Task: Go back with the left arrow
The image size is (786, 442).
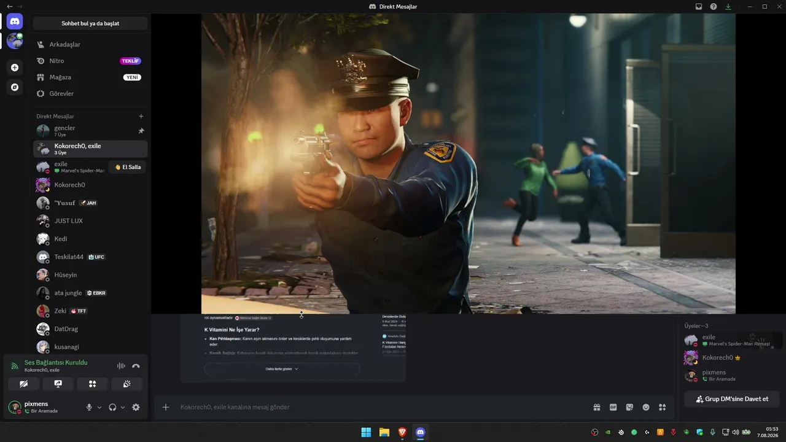Action: (9, 6)
